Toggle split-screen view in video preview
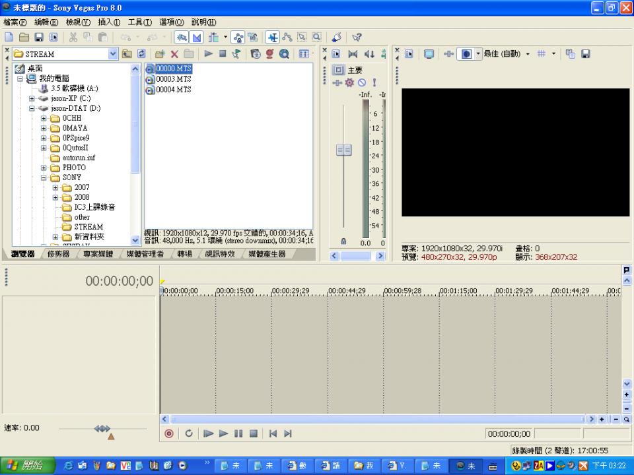 [x=466, y=54]
